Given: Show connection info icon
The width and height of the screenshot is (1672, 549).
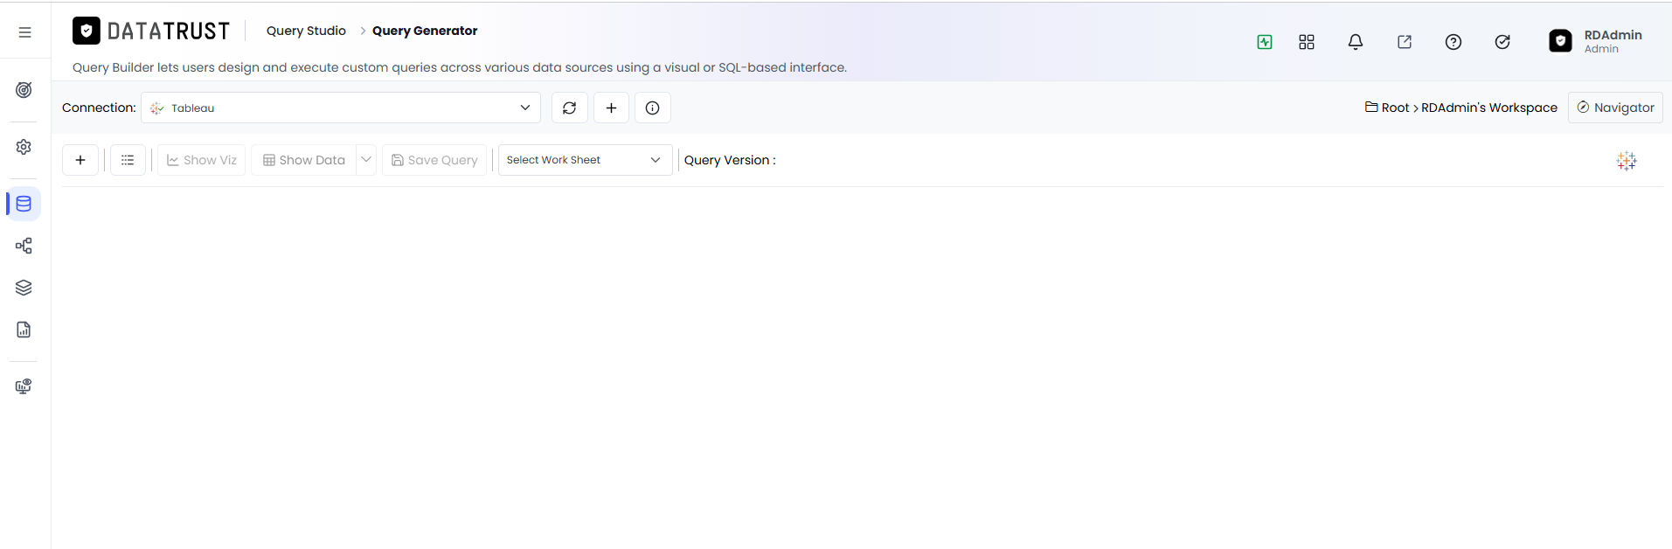Looking at the screenshot, I should click(653, 108).
